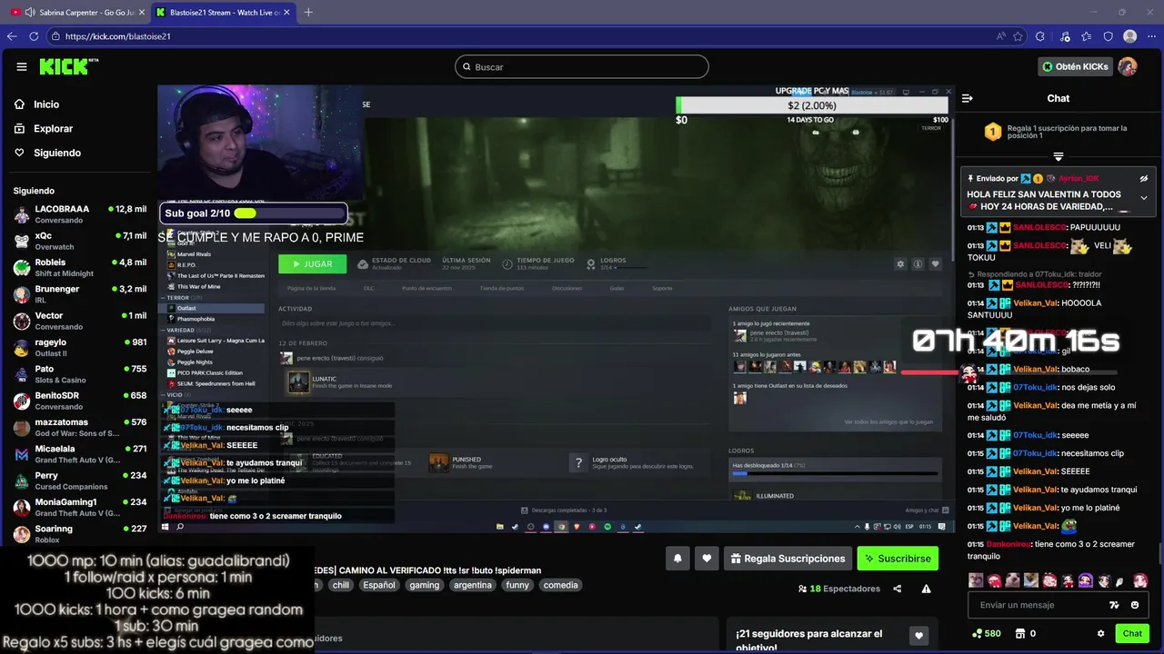Open Soarinng channel in sidebar
This screenshot has height=654, width=1164.
coord(79,534)
